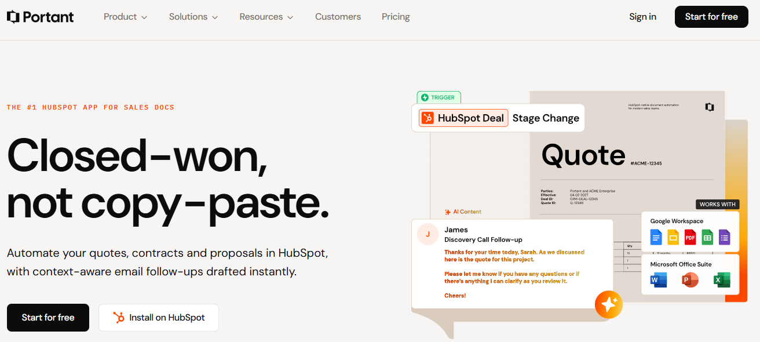Click the Sign in link

click(x=642, y=17)
